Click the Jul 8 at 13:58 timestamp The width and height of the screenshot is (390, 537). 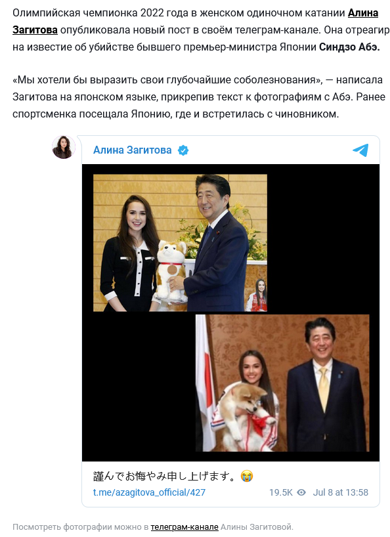(340, 492)
